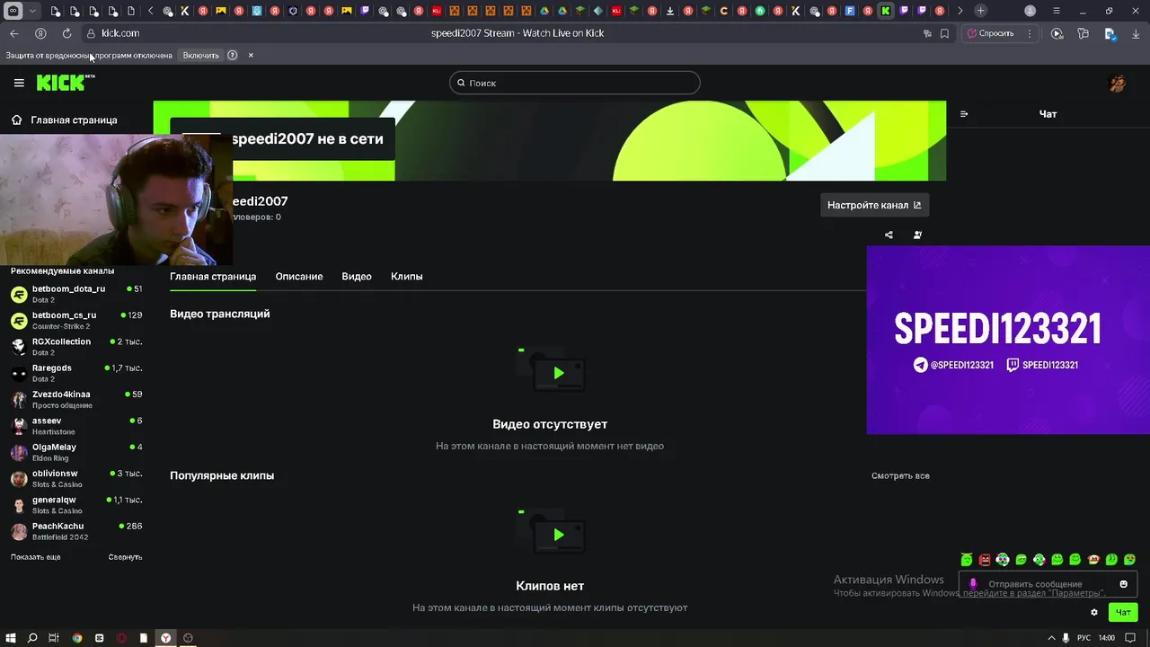The width and height of the screenshot is (1150, 647).
Task: Collapse recommended channels with Свернуть
Action: (125, 557)
